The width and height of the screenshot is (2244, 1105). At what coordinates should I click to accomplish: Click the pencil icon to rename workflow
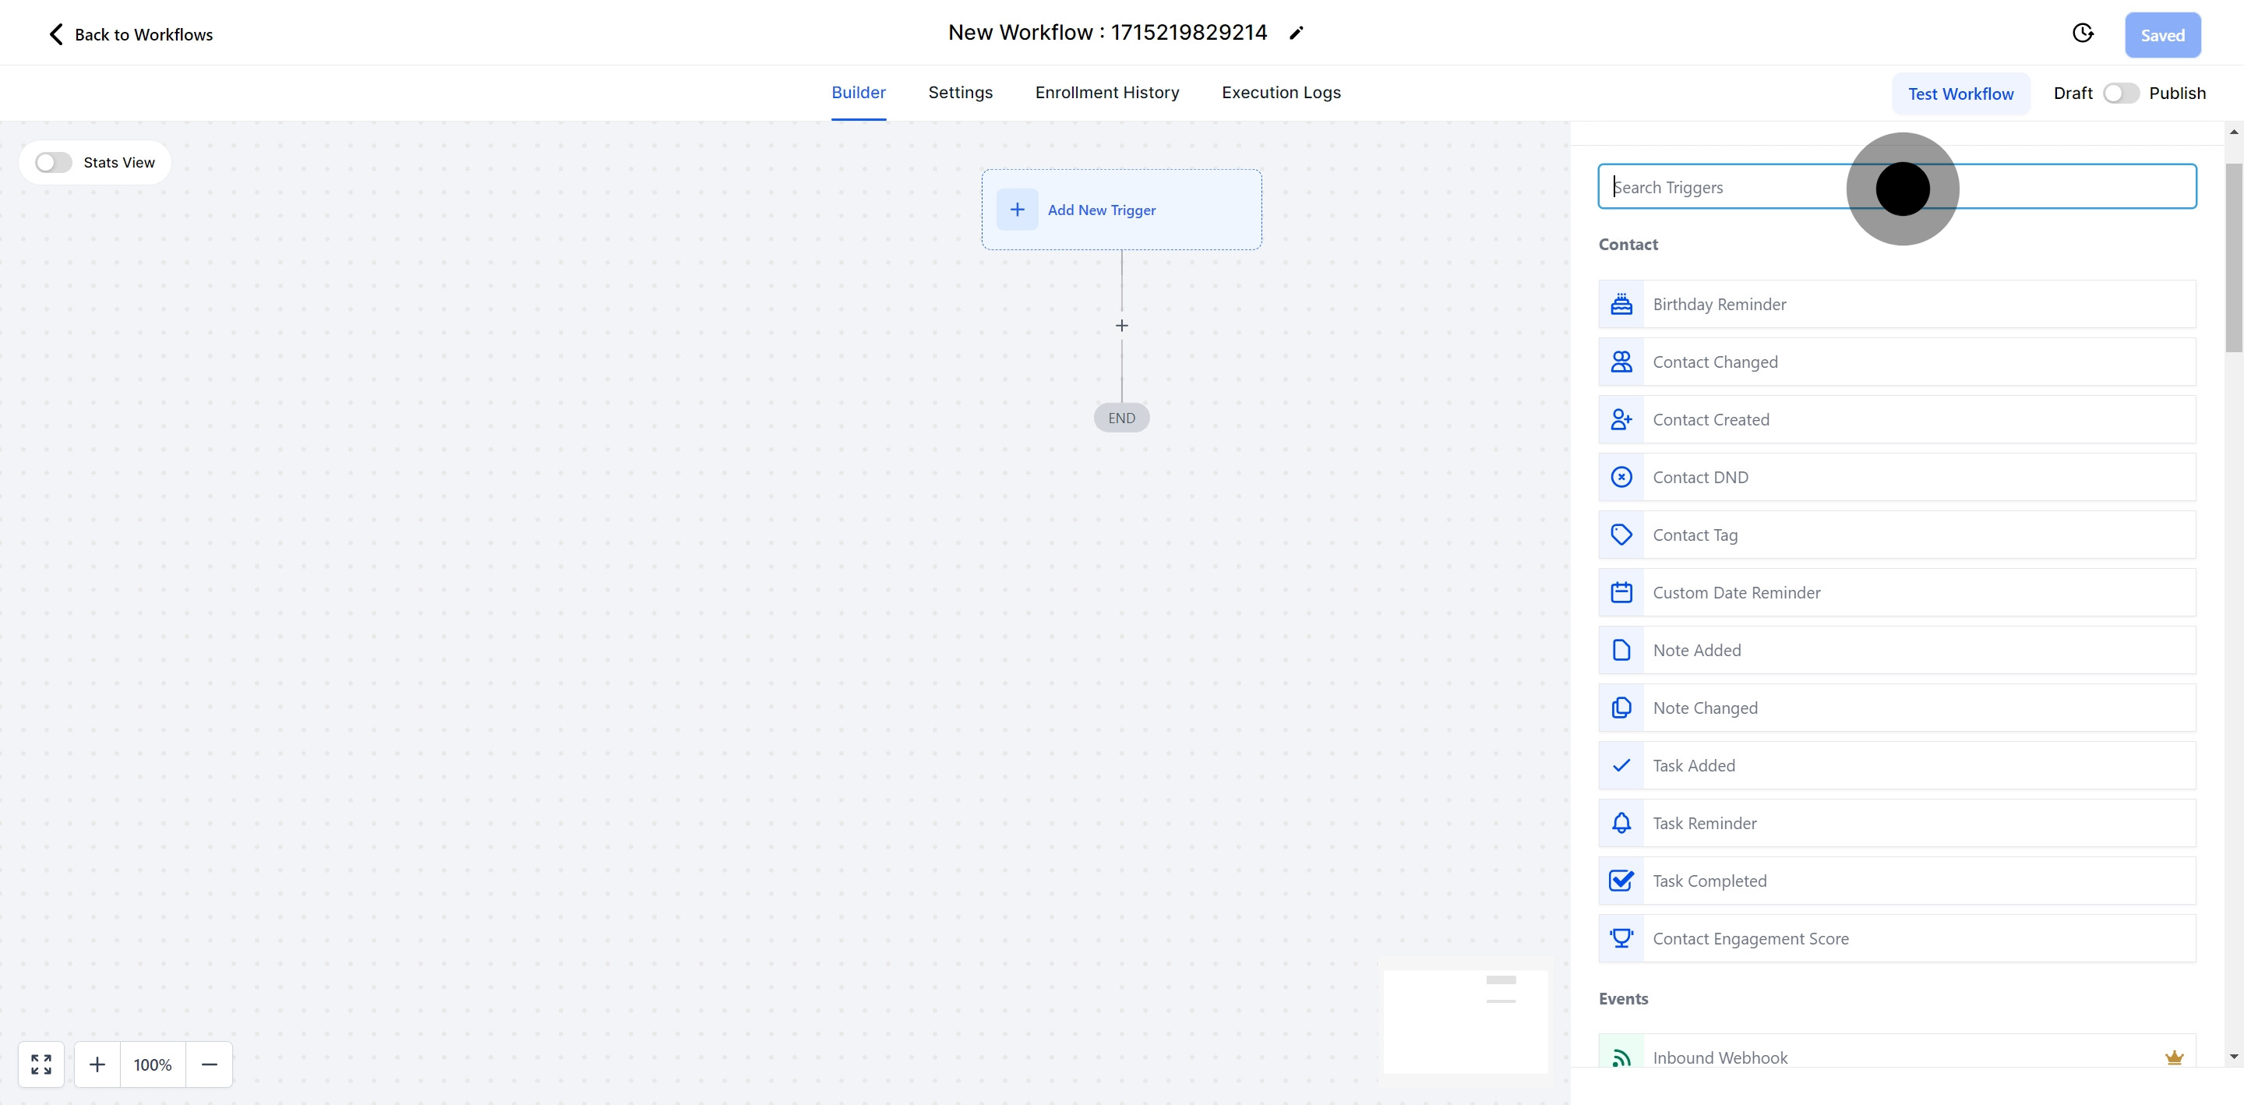(x=1297, y=33)
